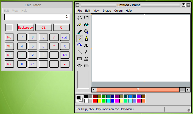Click the right arrow of Paint's horizontal scrollbar
This screenshot has width=193, height=114.
(188, 90)
